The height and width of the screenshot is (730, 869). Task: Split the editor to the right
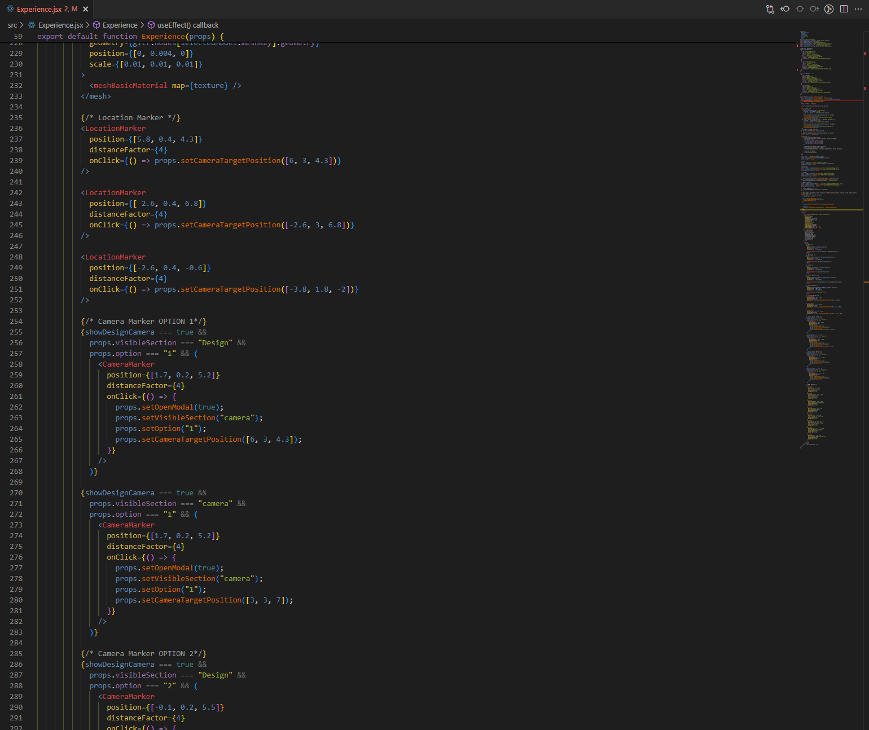[844, 9]
